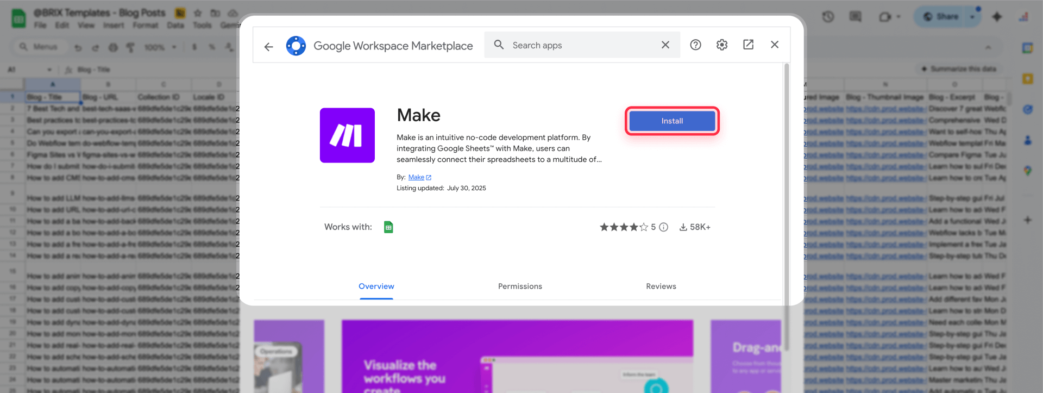Open the Keep side panel icon
The width and height of the screenshot is (1043, 393).
tap(1027, 79)
